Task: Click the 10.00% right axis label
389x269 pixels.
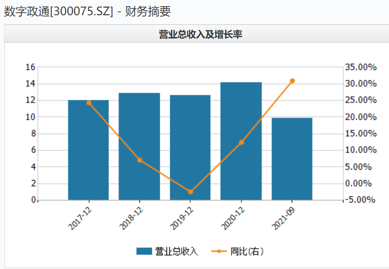Action: coord(361,150)
